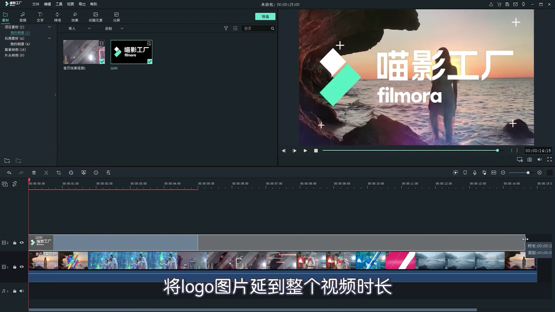
Task: Expand the 录制 record dropdown
Action: 121,28
